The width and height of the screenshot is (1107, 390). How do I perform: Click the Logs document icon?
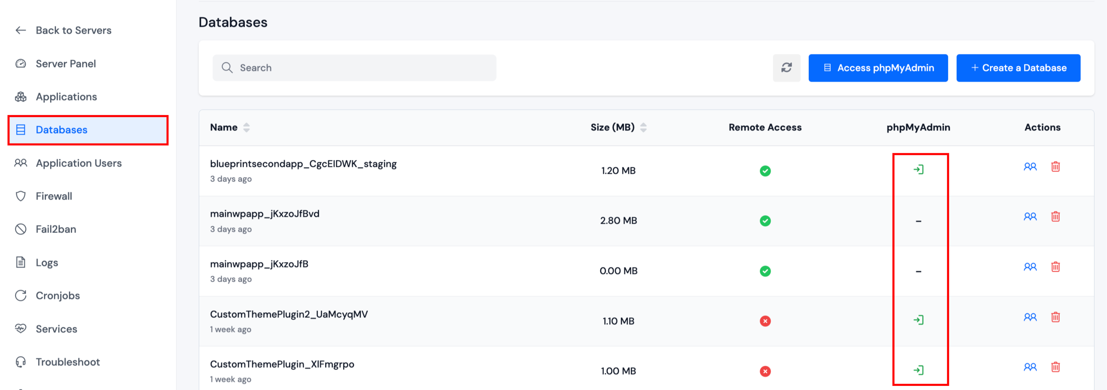coord(21,262)
